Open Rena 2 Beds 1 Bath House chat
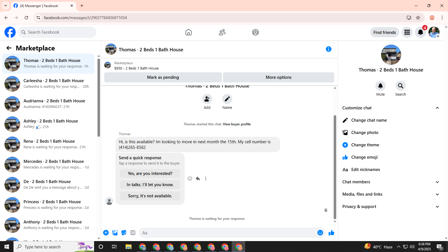448x252 pixels. 48,144
